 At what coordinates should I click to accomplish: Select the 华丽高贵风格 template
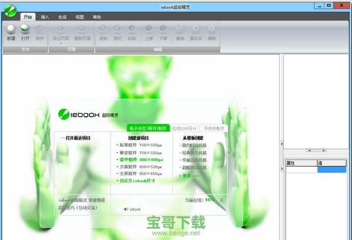(194, 160)
